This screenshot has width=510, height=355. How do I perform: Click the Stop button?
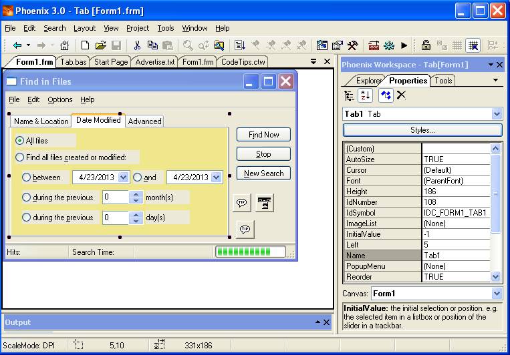pyautogui.click(x=263, y=154)
